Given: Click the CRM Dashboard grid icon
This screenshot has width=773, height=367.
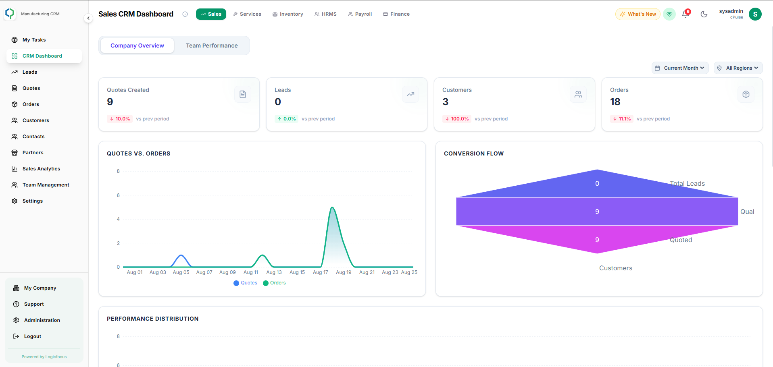Looking at the screenshot, I should point(15,56).
